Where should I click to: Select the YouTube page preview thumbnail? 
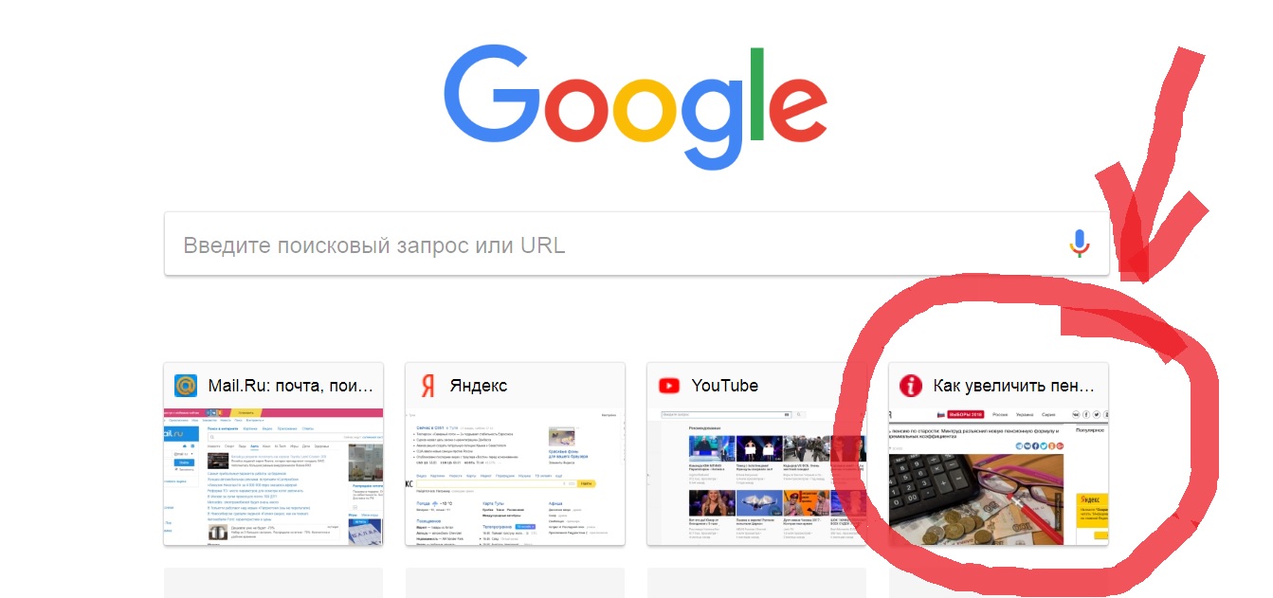(756, 477)
